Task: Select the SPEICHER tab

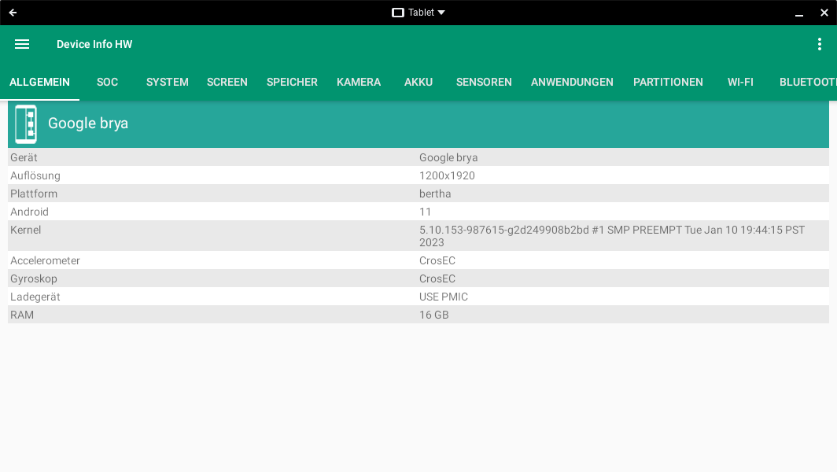Action: tap(292, 83)
